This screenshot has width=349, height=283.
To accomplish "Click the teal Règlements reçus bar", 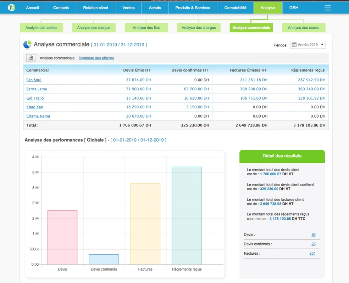I will point(187,215).
